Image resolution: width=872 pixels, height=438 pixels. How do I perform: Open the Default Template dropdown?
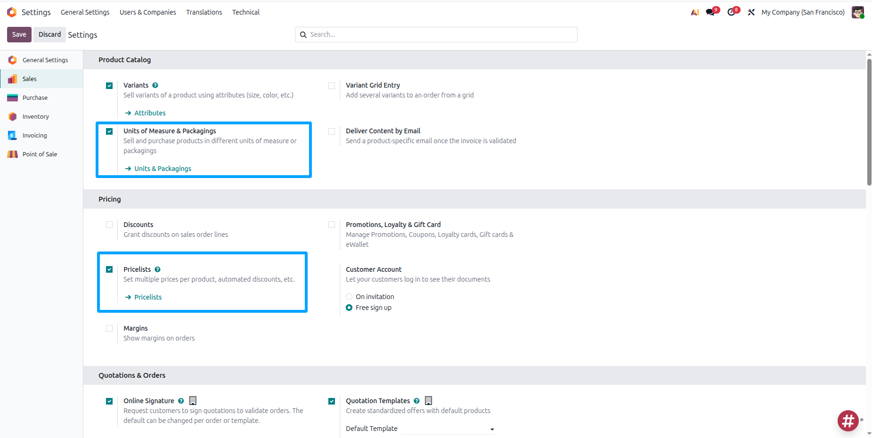(448, 429)
